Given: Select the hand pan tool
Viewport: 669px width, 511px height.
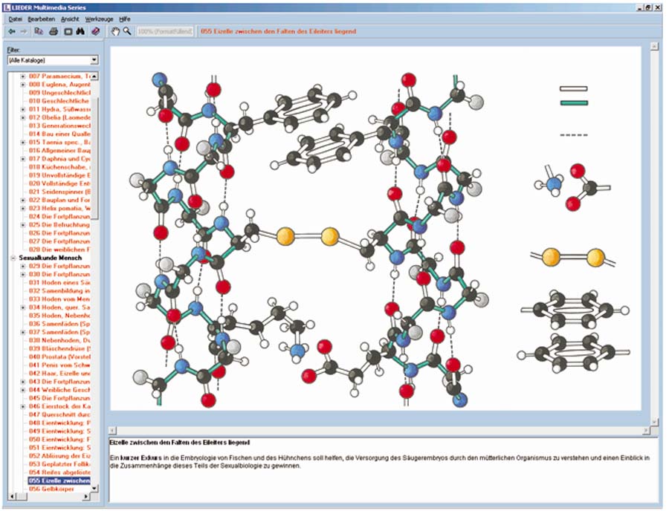Looking at the screenshot, I should tap(115, 31).
